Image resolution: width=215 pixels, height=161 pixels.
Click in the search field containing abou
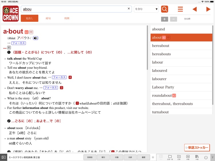(76, 9)
